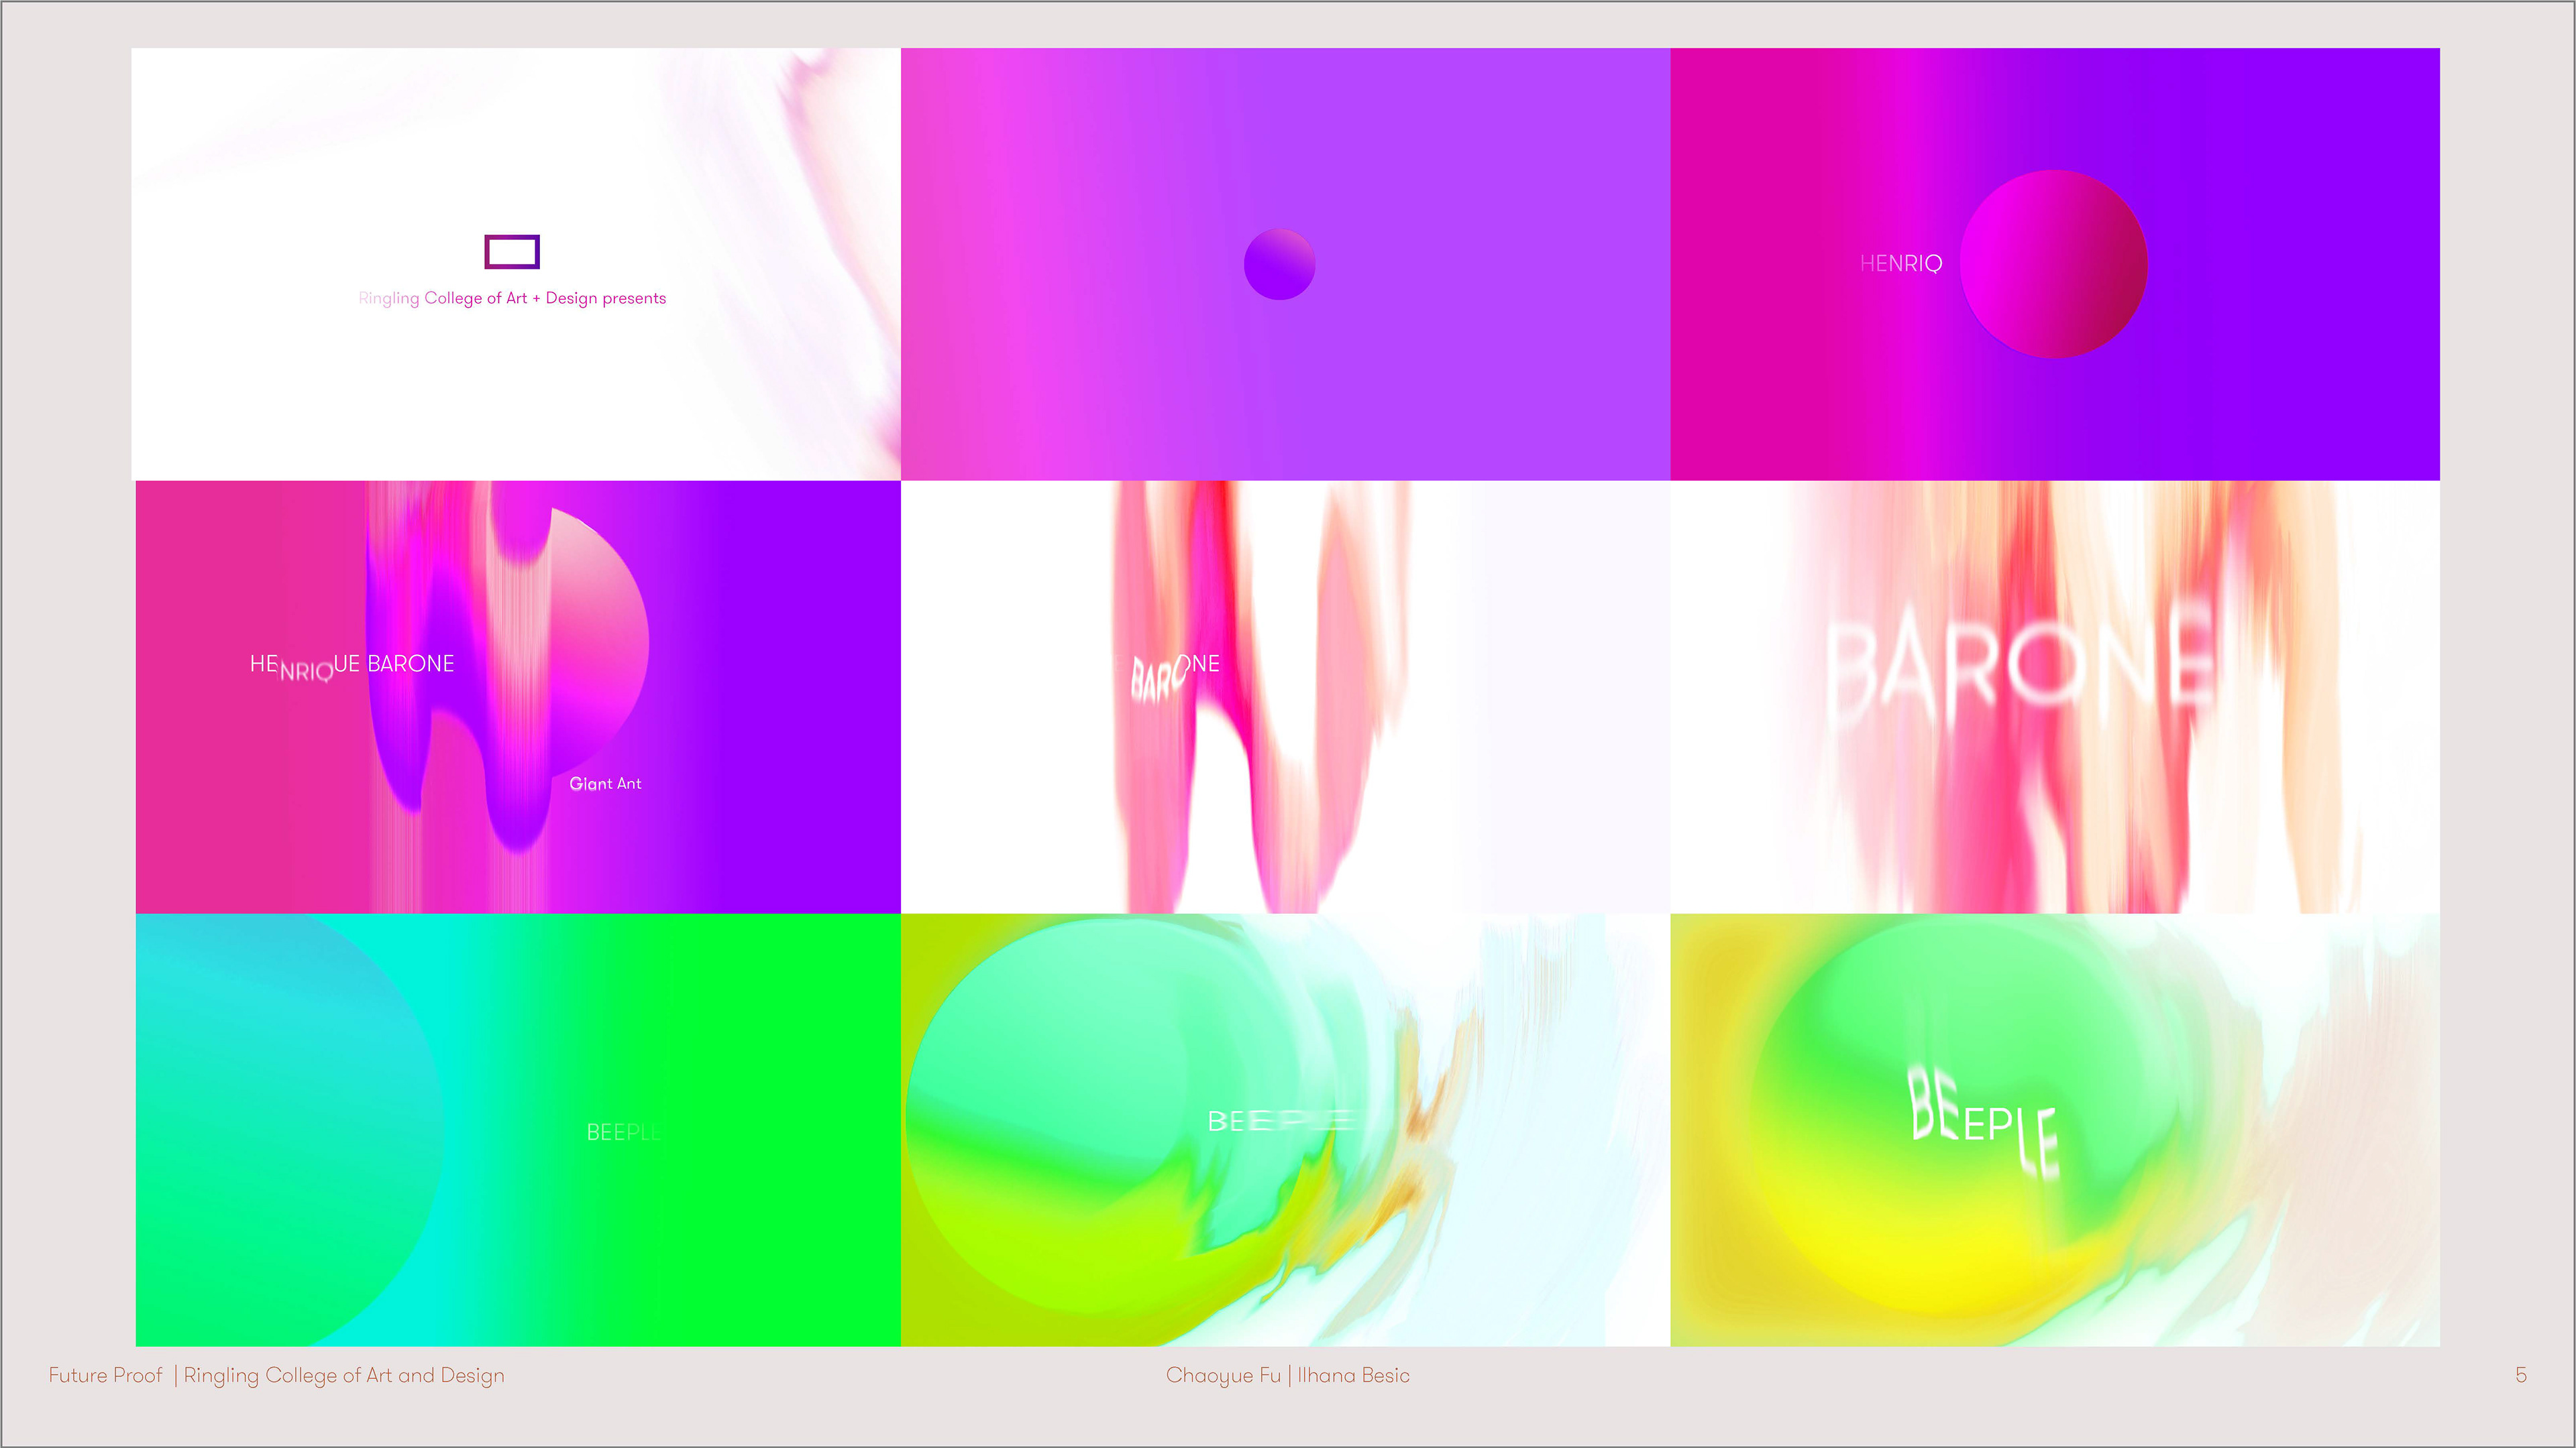Viewport: 2576px width, 1448px height.
Task: Click the purple rectangle logo icon
Action: pyautogui.click(x=512, y=252)
